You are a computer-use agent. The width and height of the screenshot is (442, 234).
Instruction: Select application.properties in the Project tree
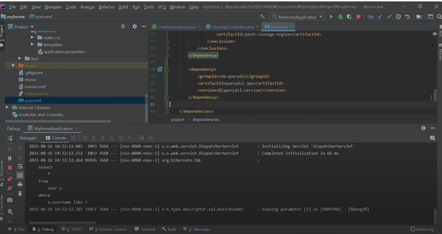pyautogui.click(x=64, y=52)
